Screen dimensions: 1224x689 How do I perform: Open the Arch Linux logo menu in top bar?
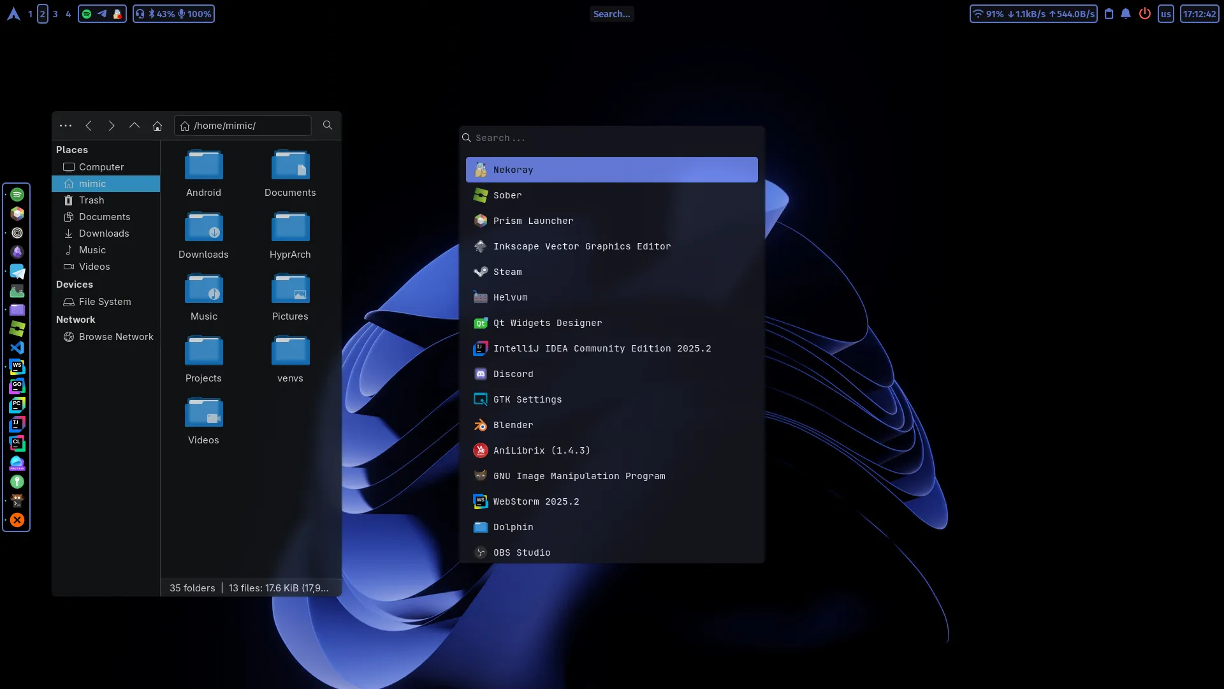(13, 14)
